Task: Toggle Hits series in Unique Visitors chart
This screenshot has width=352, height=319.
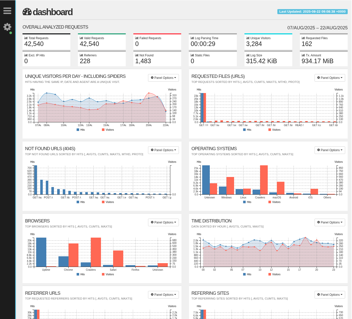Action: pyautogui.click(x=81, y=130)
